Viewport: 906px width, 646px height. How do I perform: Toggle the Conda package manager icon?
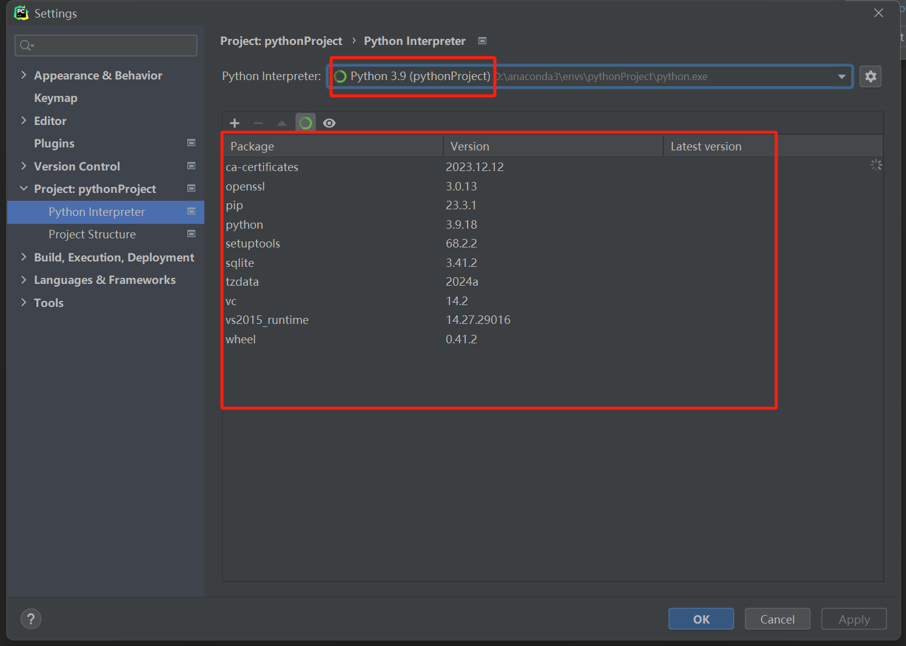[306, 123]
